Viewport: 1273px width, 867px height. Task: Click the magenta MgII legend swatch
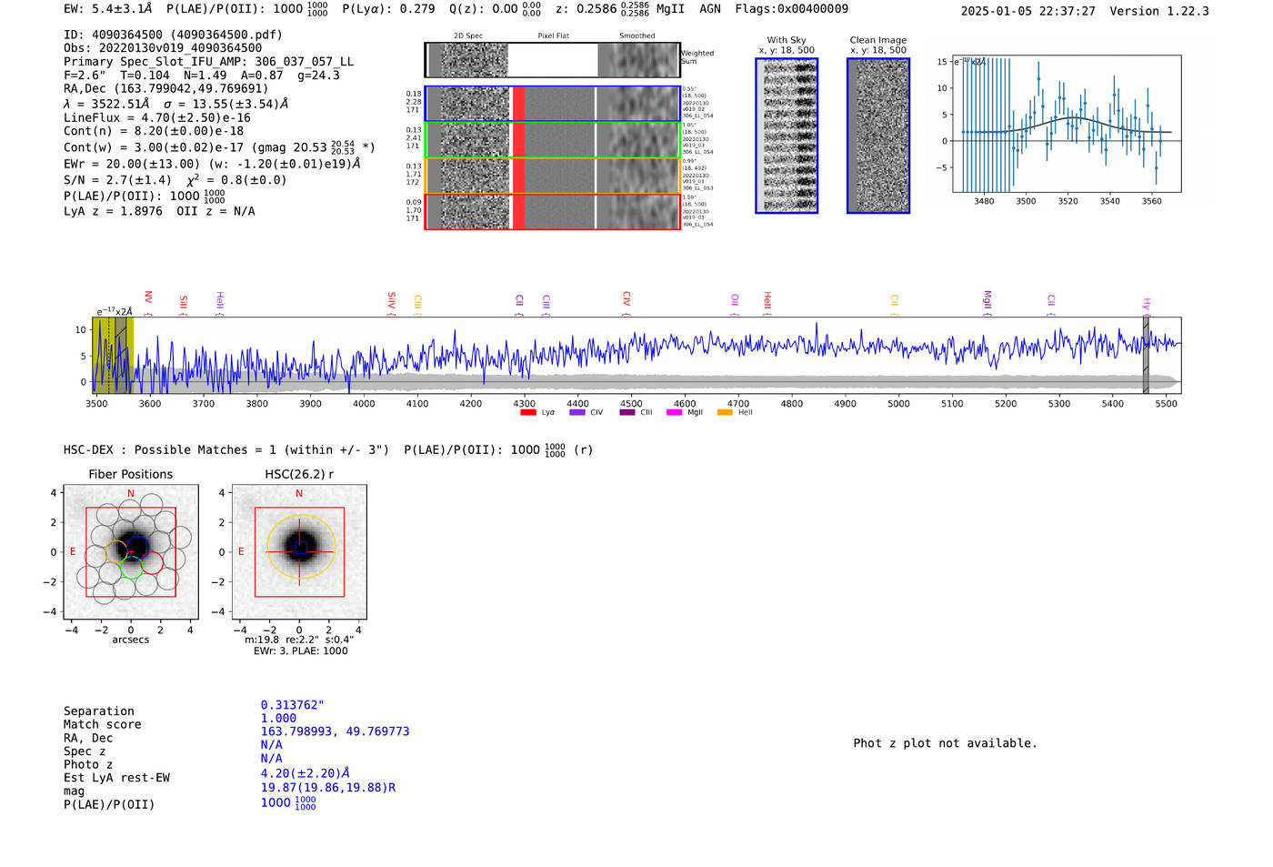point(674,413)
